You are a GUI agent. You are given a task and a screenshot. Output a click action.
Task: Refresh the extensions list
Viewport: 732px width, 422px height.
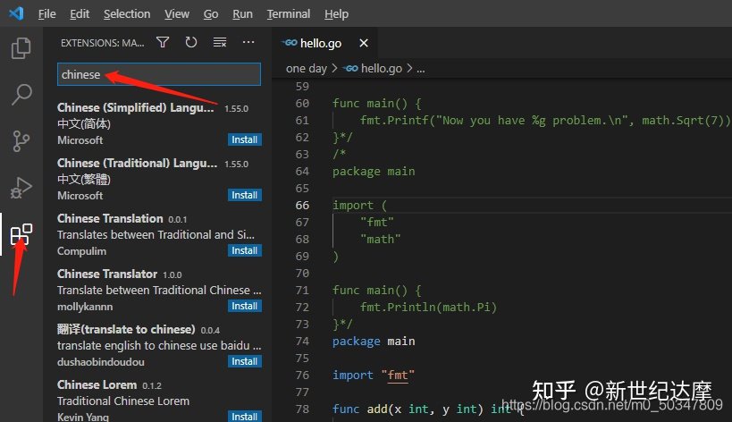tap(191, 43)
